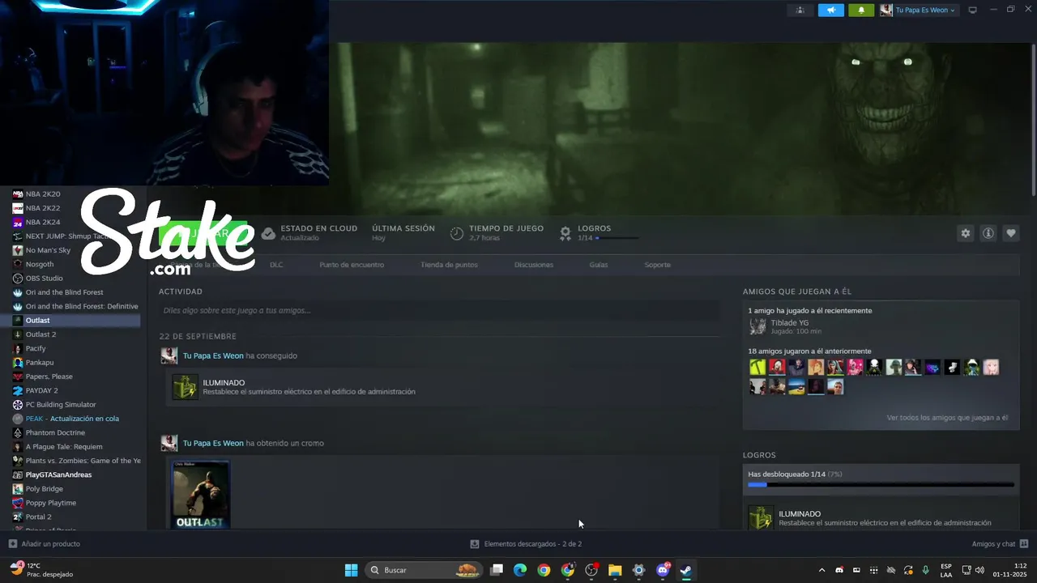Open Tiblade YG friend avatar
The height and width of the screenshot is (583, 1037).
tap(757, 326)
